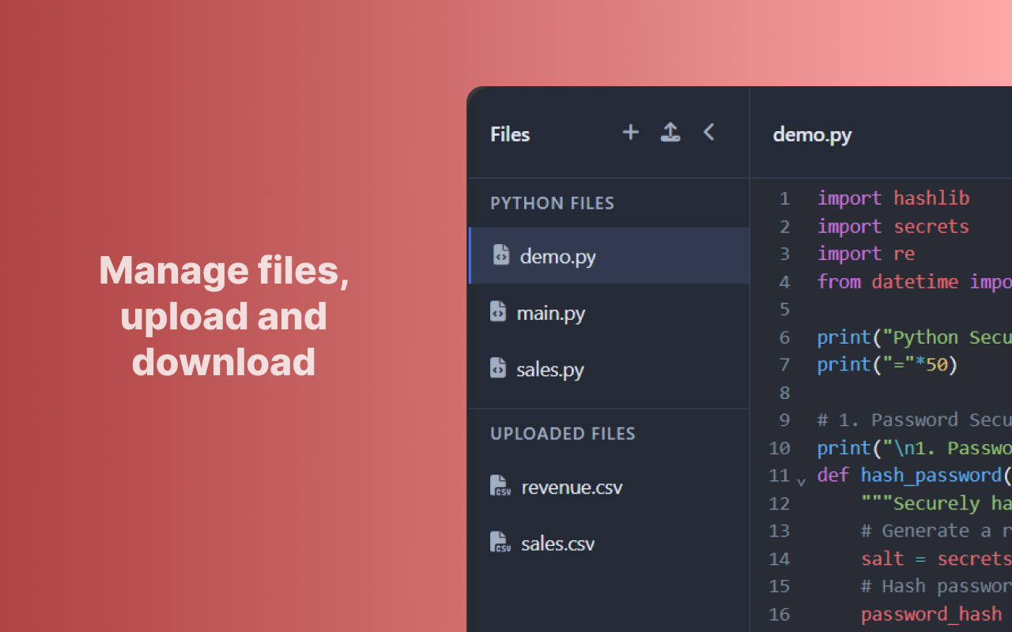This screenshot has height=632, width=1012.
Task: Click line number 14 in the editor
Action: tap(780, 559)
